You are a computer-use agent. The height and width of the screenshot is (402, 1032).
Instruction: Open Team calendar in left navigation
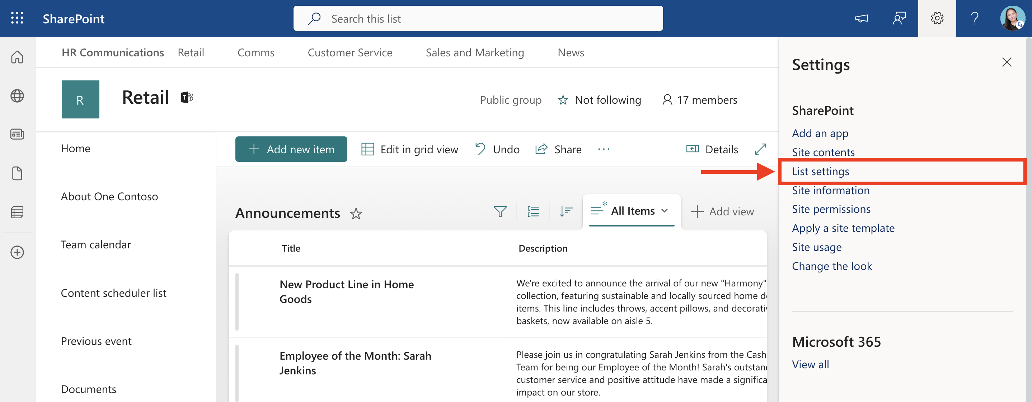click(x=96, y=244)
